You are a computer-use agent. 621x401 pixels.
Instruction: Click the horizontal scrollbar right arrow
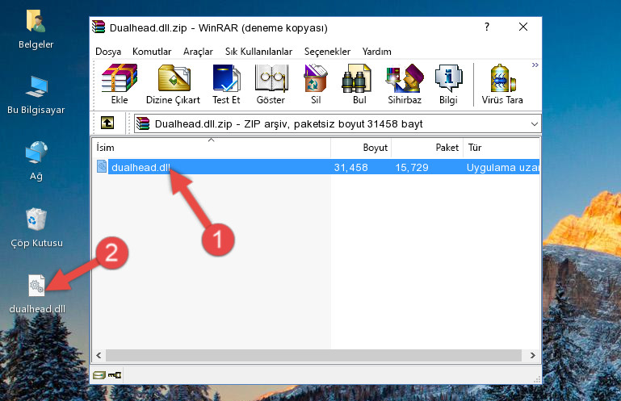(x=533, y=356)
